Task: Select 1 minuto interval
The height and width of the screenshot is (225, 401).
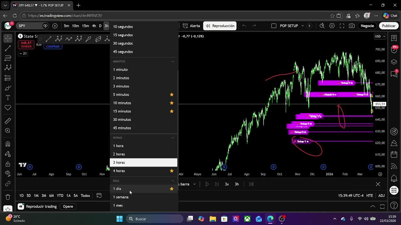Action: 143,70
